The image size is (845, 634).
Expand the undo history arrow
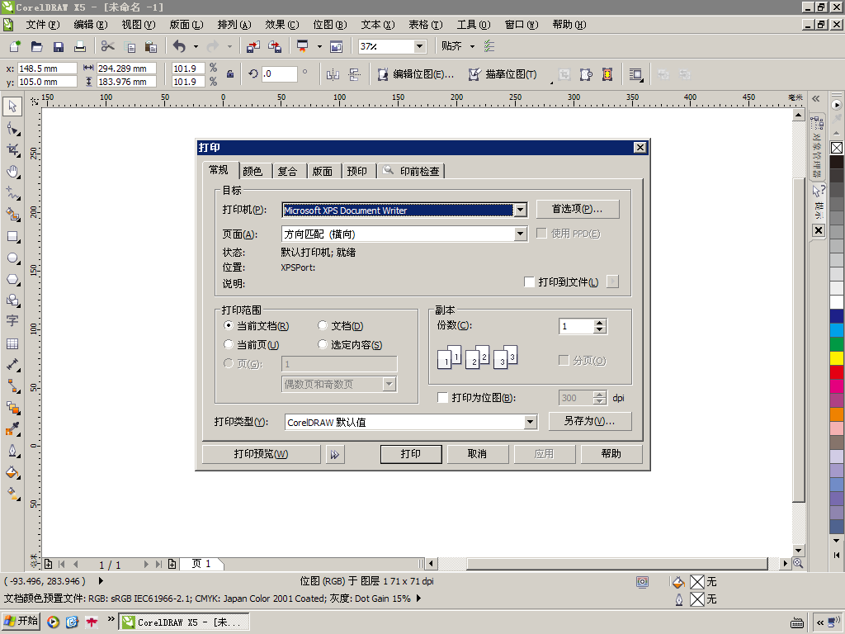[x=196, y=46]
